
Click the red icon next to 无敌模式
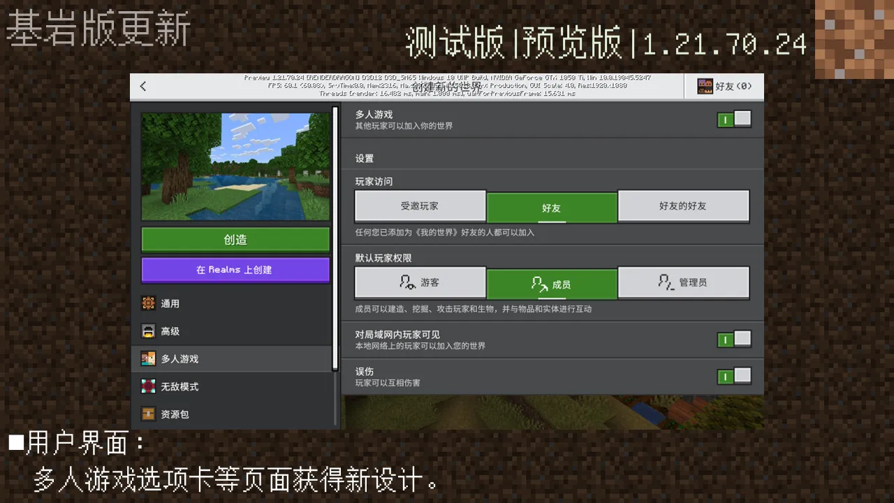148,386
